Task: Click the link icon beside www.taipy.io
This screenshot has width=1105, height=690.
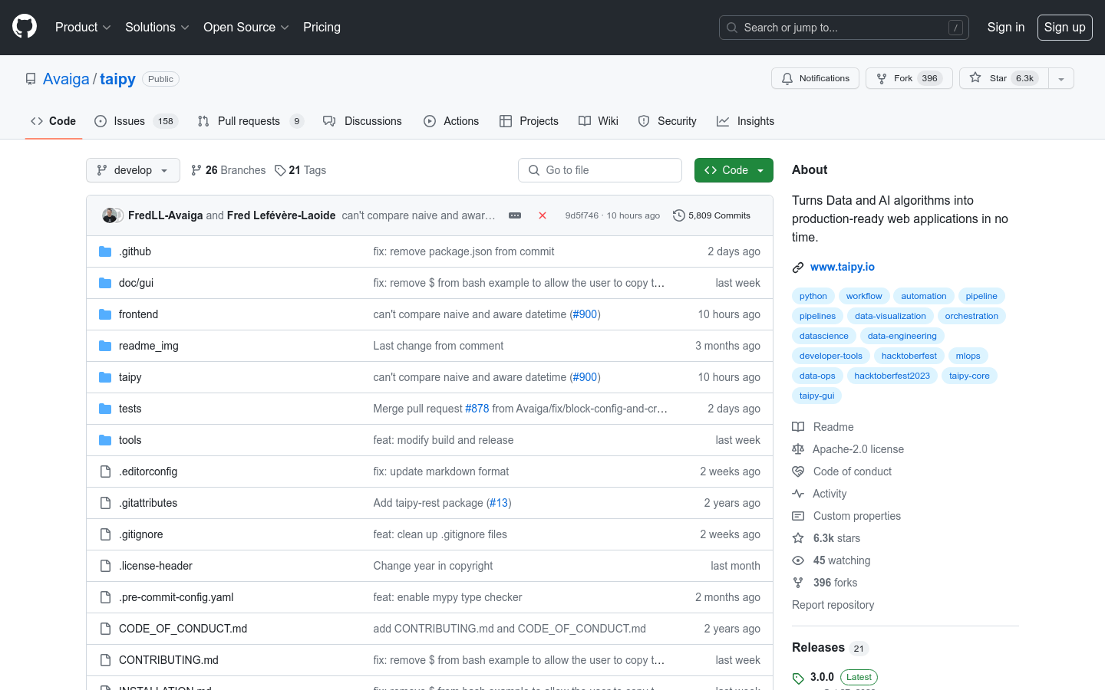Action: (798, 268)
